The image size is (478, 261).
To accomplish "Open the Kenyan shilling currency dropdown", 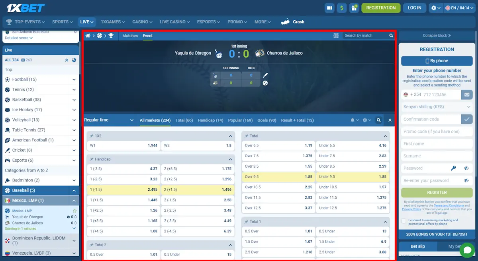I will 437,106.
